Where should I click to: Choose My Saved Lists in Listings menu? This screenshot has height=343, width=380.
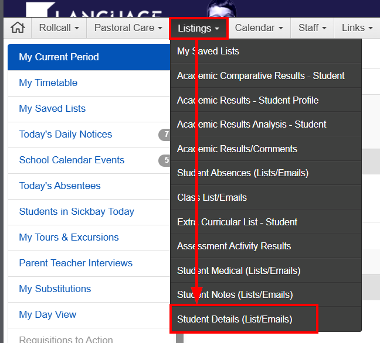coord(208,52)
